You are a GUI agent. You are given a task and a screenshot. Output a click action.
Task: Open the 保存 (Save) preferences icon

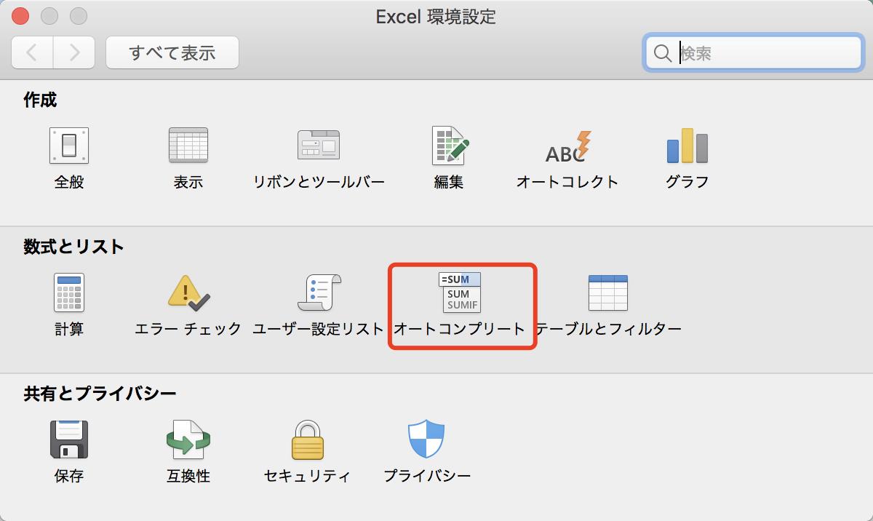[69, 440]
